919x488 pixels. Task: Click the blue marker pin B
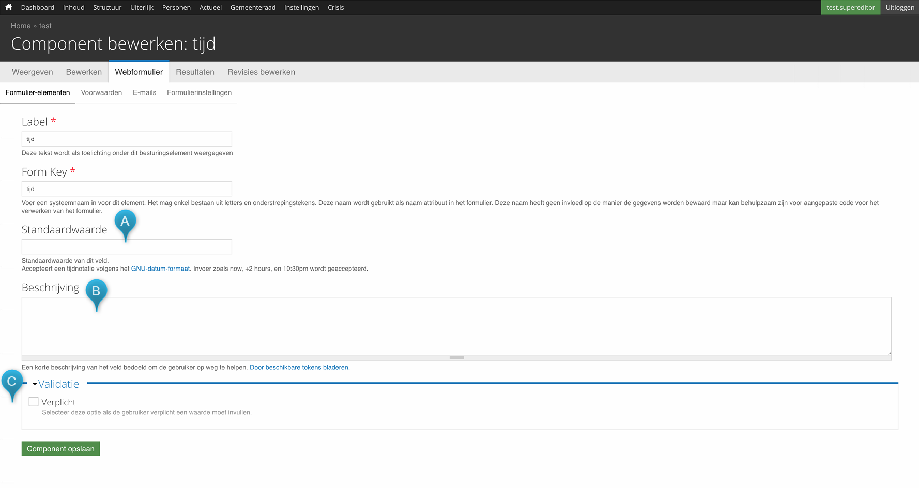click(x=96, y=292)
